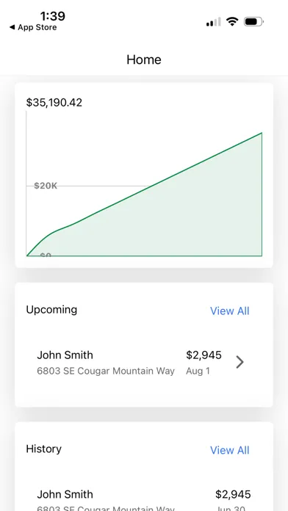Tap the Wi-Fi status icon
The width and height of the screenshot is (288, 511).
pyautogui.click(x=232, y=21)
